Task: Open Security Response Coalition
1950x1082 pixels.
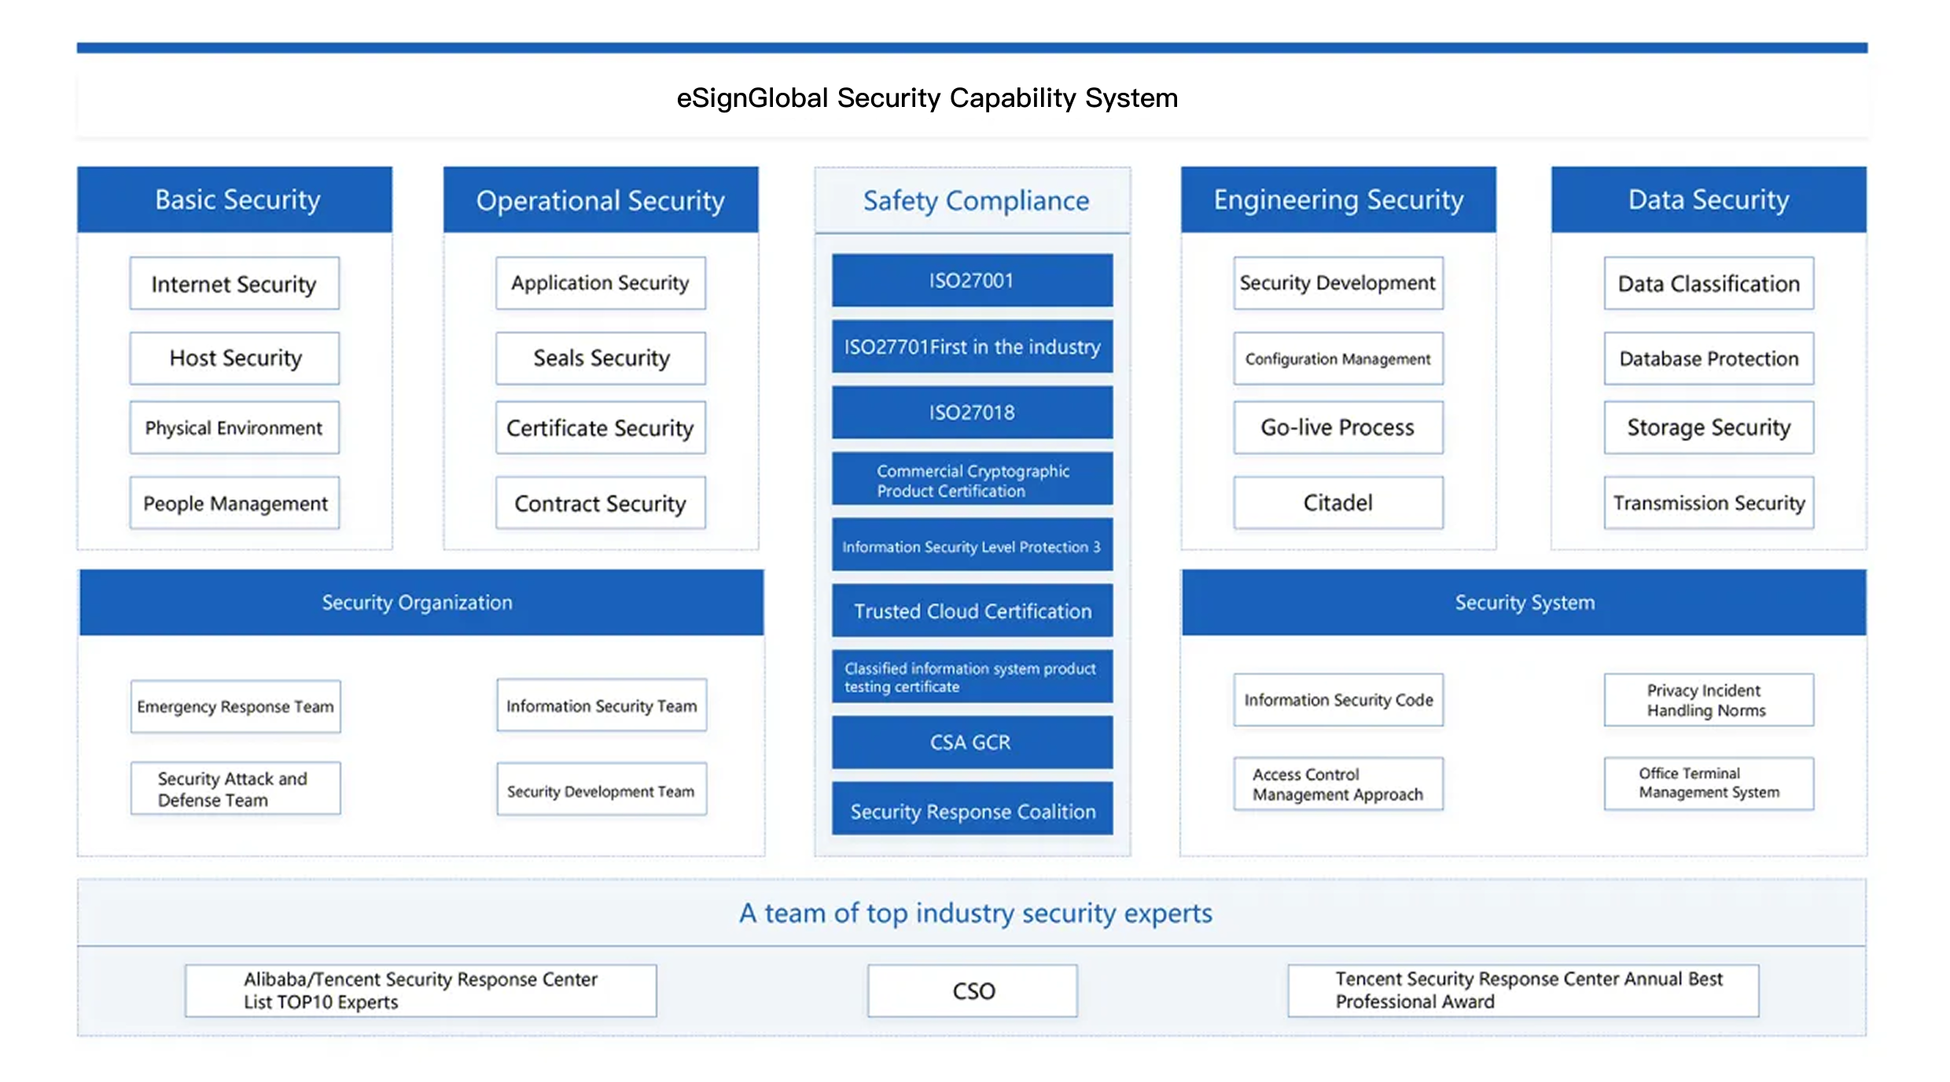Action: pos(972,811)
